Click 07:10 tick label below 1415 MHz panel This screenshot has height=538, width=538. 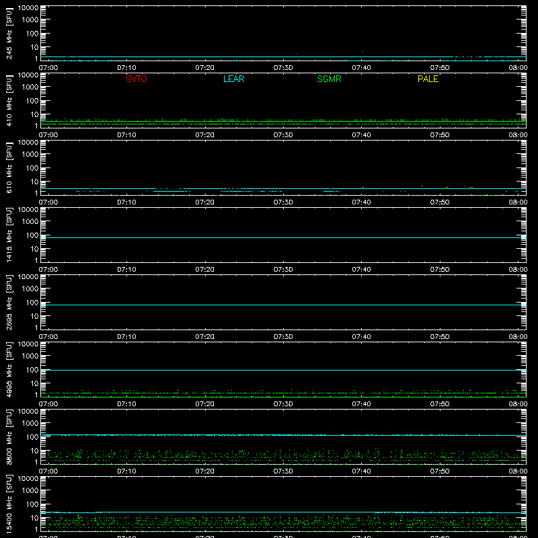pyautogui.click(x=126, y=270)
